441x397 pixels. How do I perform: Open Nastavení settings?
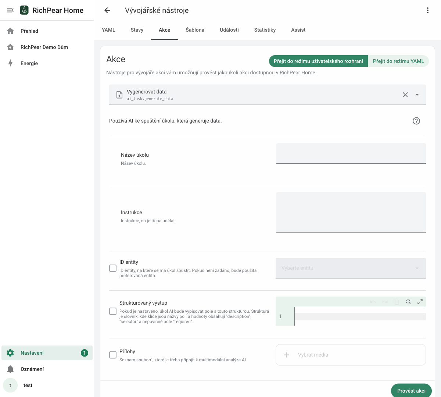coord(47,353)
